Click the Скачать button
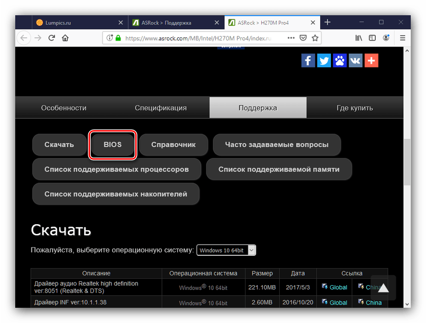This screenshot has width=426, height=323. click(59, 144)
